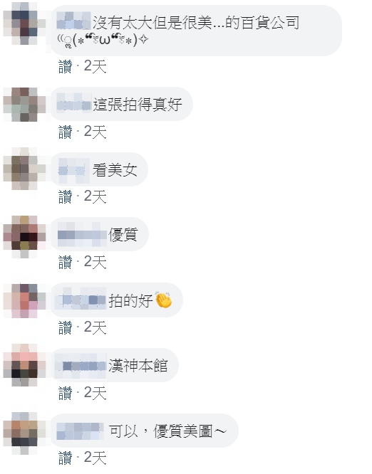Screen dimensions: 372x474
Task: Open avatar of 漢神本館 commenter
Action: [24, 365]
